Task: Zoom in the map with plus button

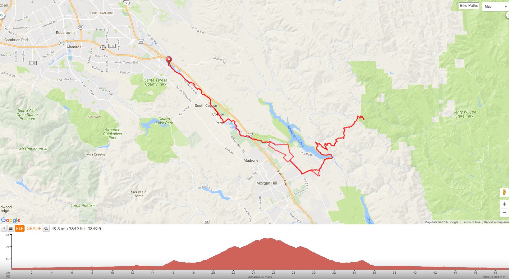Action: 504,204
